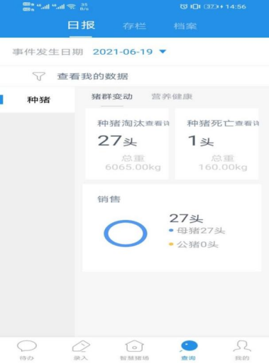Select the 猪群变动 sub-tab
This screenshot has width=269, height=364.
(112, 96)
